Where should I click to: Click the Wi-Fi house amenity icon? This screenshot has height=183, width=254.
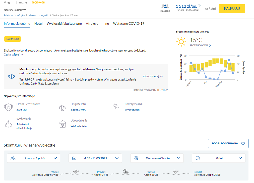point(62,124)
